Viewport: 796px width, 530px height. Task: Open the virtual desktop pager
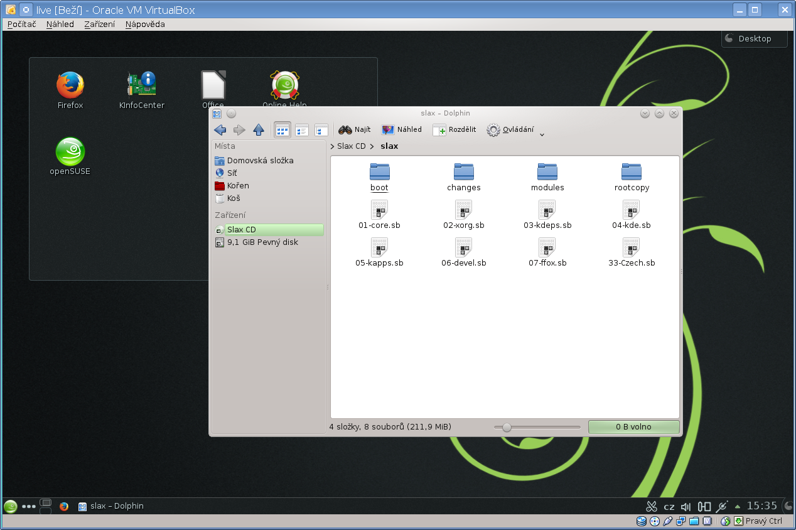click(45, 506)
